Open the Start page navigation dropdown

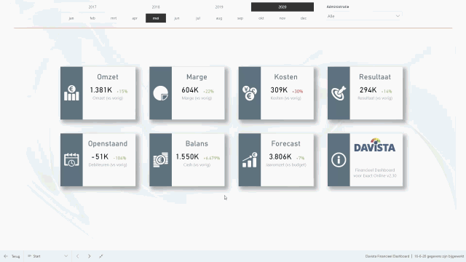(x=47, y=256)
